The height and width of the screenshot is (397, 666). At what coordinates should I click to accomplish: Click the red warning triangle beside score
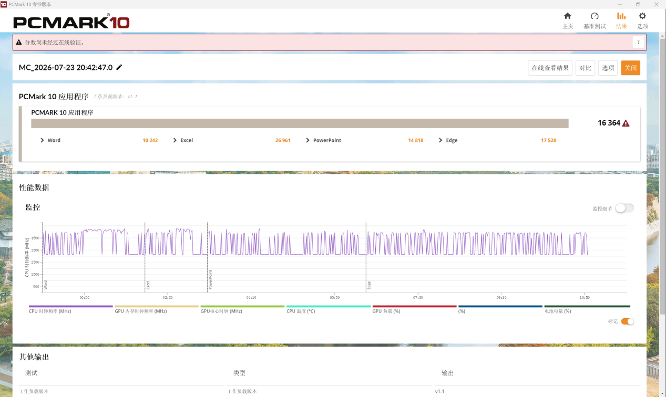(x=626, y=123)
